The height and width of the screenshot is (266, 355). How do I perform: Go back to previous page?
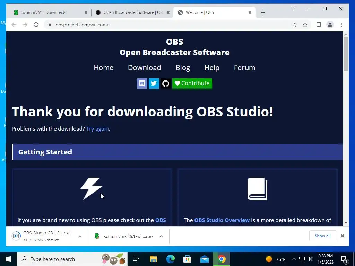click(14, 25)
